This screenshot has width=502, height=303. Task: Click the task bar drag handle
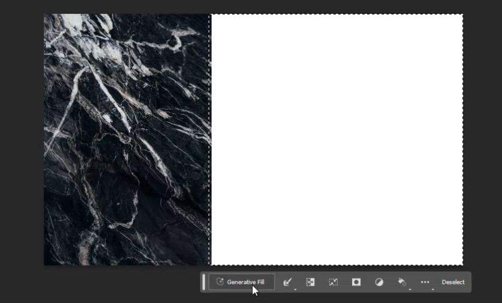[x=203, y=282]
